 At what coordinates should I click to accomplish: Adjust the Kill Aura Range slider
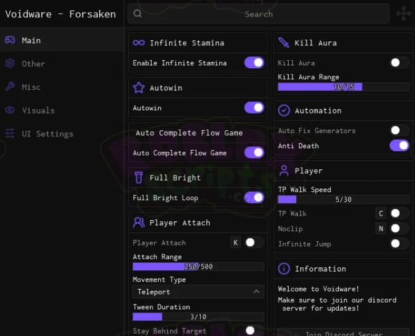(x=343, y=87)
